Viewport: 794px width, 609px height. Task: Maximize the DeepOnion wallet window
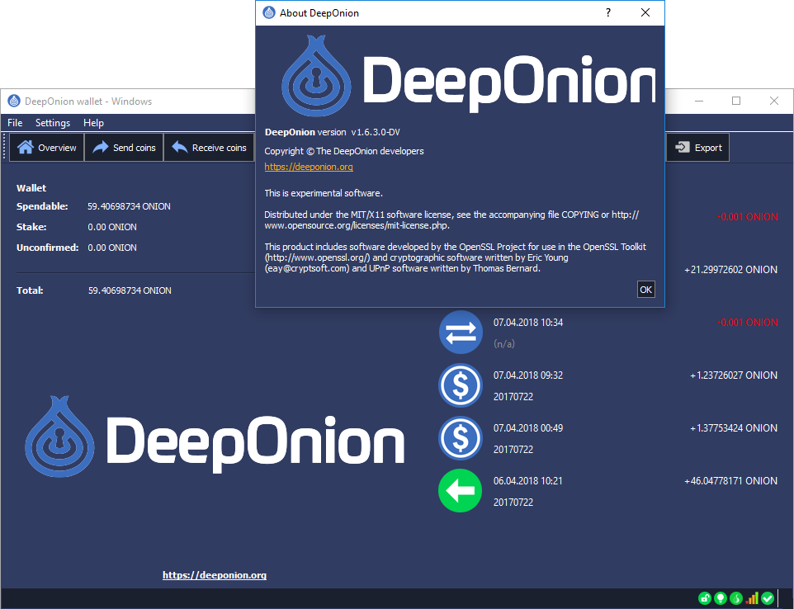click(x=736, y=101)
